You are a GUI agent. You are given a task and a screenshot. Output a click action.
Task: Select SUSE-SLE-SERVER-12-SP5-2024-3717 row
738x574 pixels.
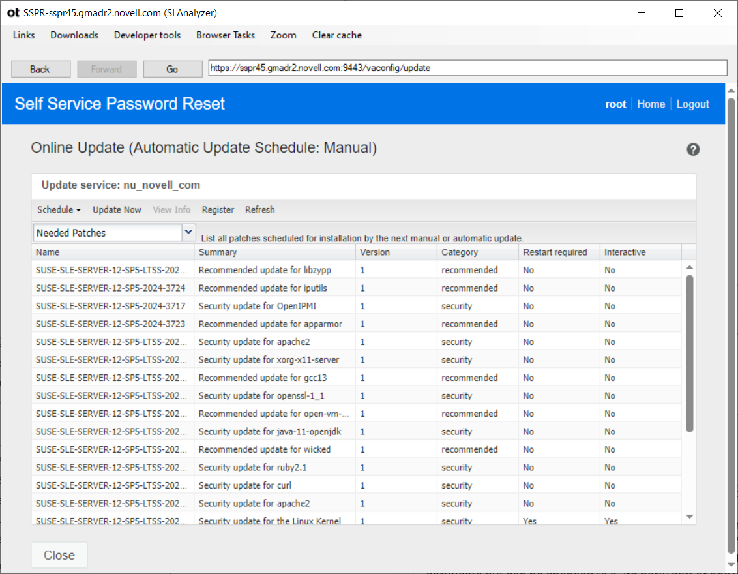click(357, 306)
